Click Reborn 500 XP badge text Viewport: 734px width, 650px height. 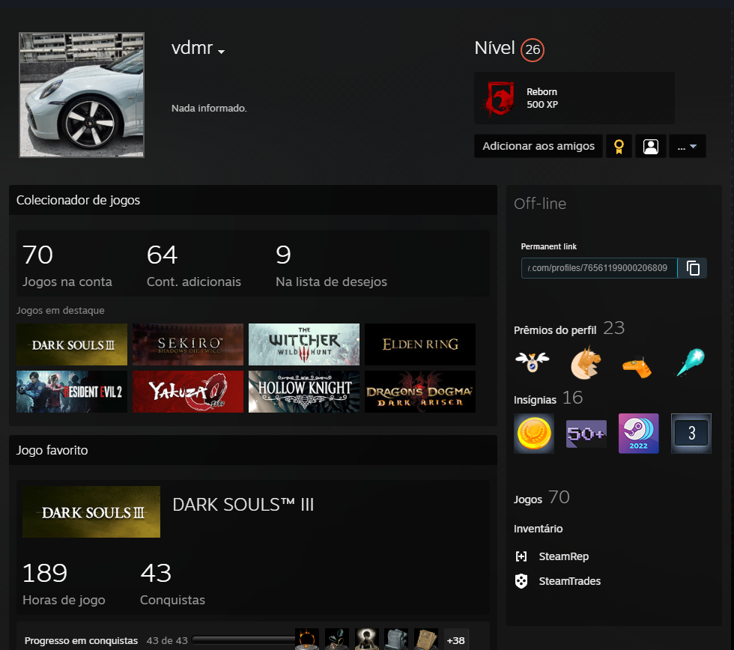coord(542,98)
